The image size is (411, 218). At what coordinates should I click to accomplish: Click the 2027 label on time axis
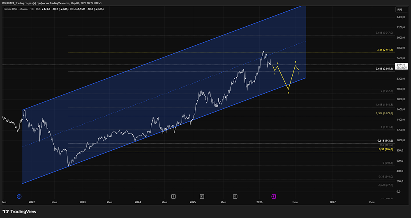tap(332, 202)
